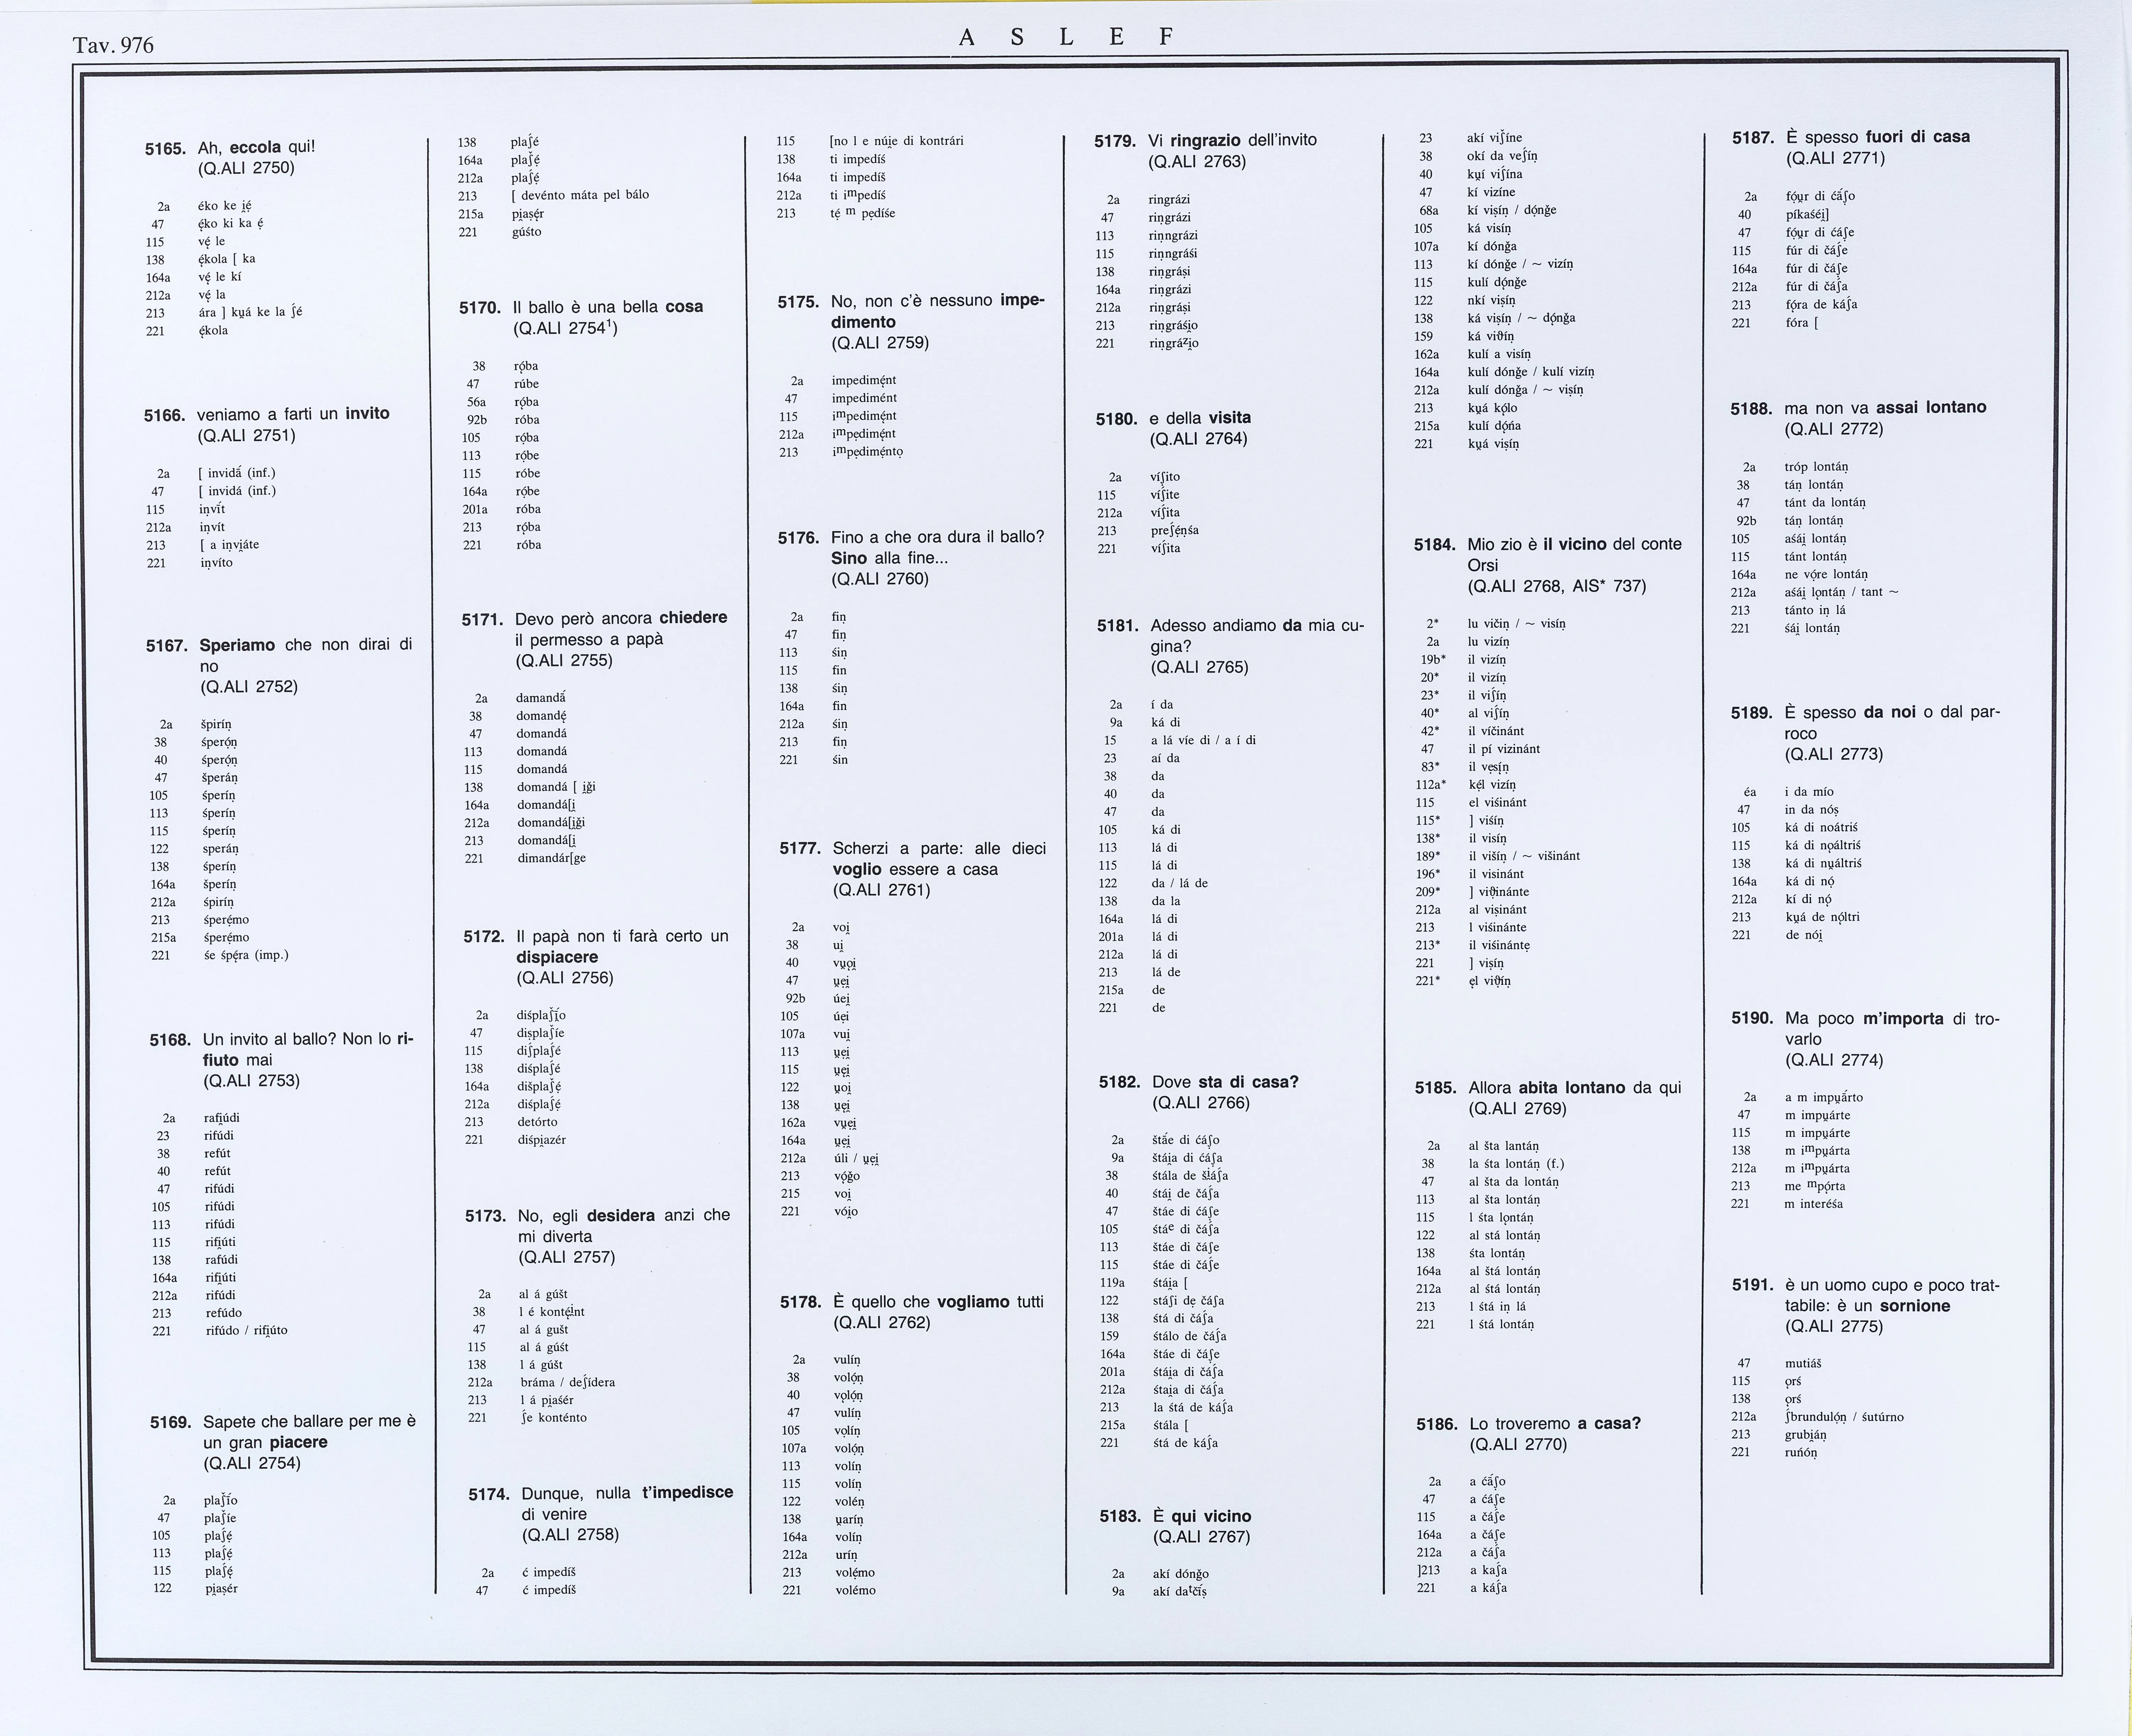The height and width of the screenshot is (1736, 2132).
Task: Open entry 5167 'Speriamo che non dirai'
Action: tap(305, 645)
